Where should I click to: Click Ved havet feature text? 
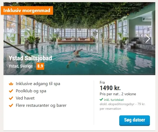point(25,98)
